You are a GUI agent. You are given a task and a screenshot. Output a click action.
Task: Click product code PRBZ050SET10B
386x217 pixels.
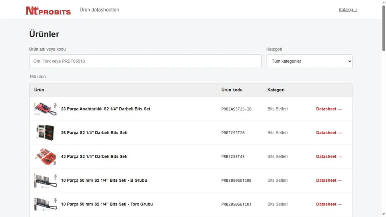(x=236, y=180)
